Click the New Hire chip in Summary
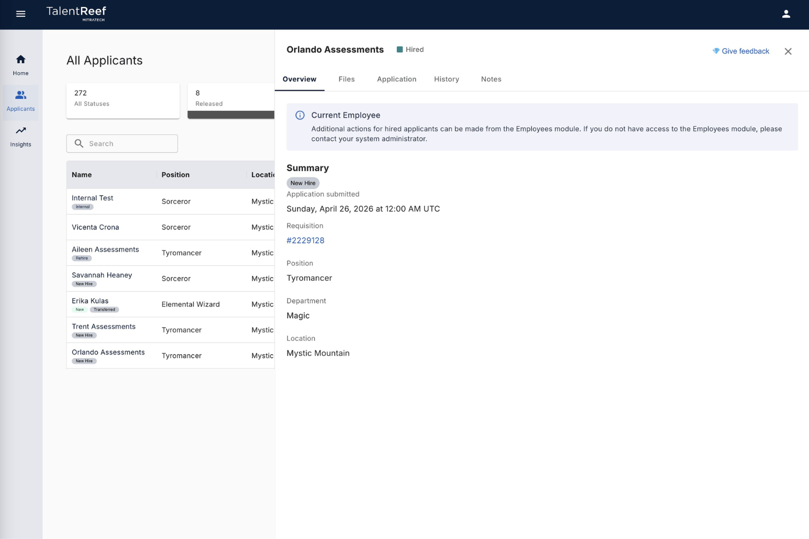The height and width of the screenshot is (539, 809). pos(303,183)
